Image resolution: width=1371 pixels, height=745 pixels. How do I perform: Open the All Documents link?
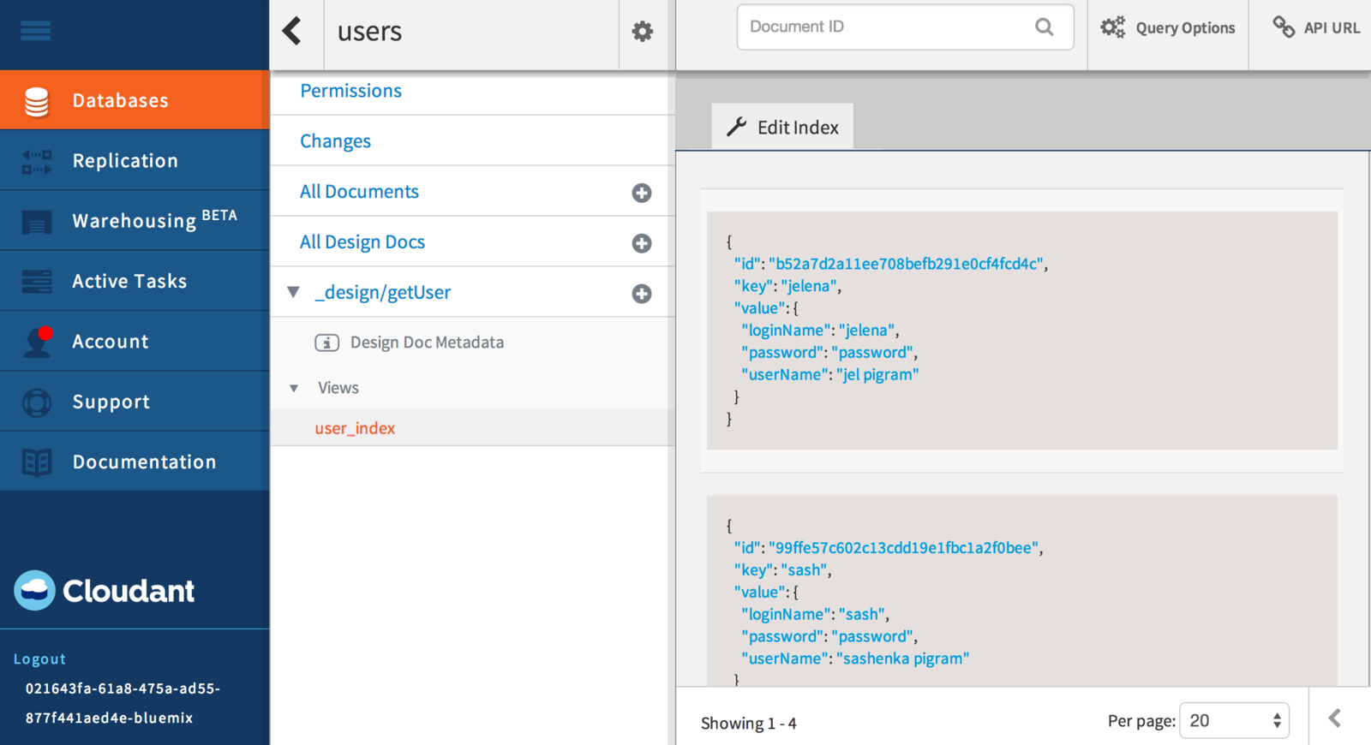[x=359, y=192]
